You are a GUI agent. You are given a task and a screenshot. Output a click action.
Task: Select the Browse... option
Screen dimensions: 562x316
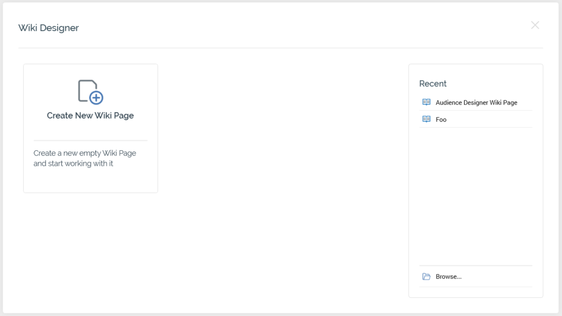click(x=448, y=277)
